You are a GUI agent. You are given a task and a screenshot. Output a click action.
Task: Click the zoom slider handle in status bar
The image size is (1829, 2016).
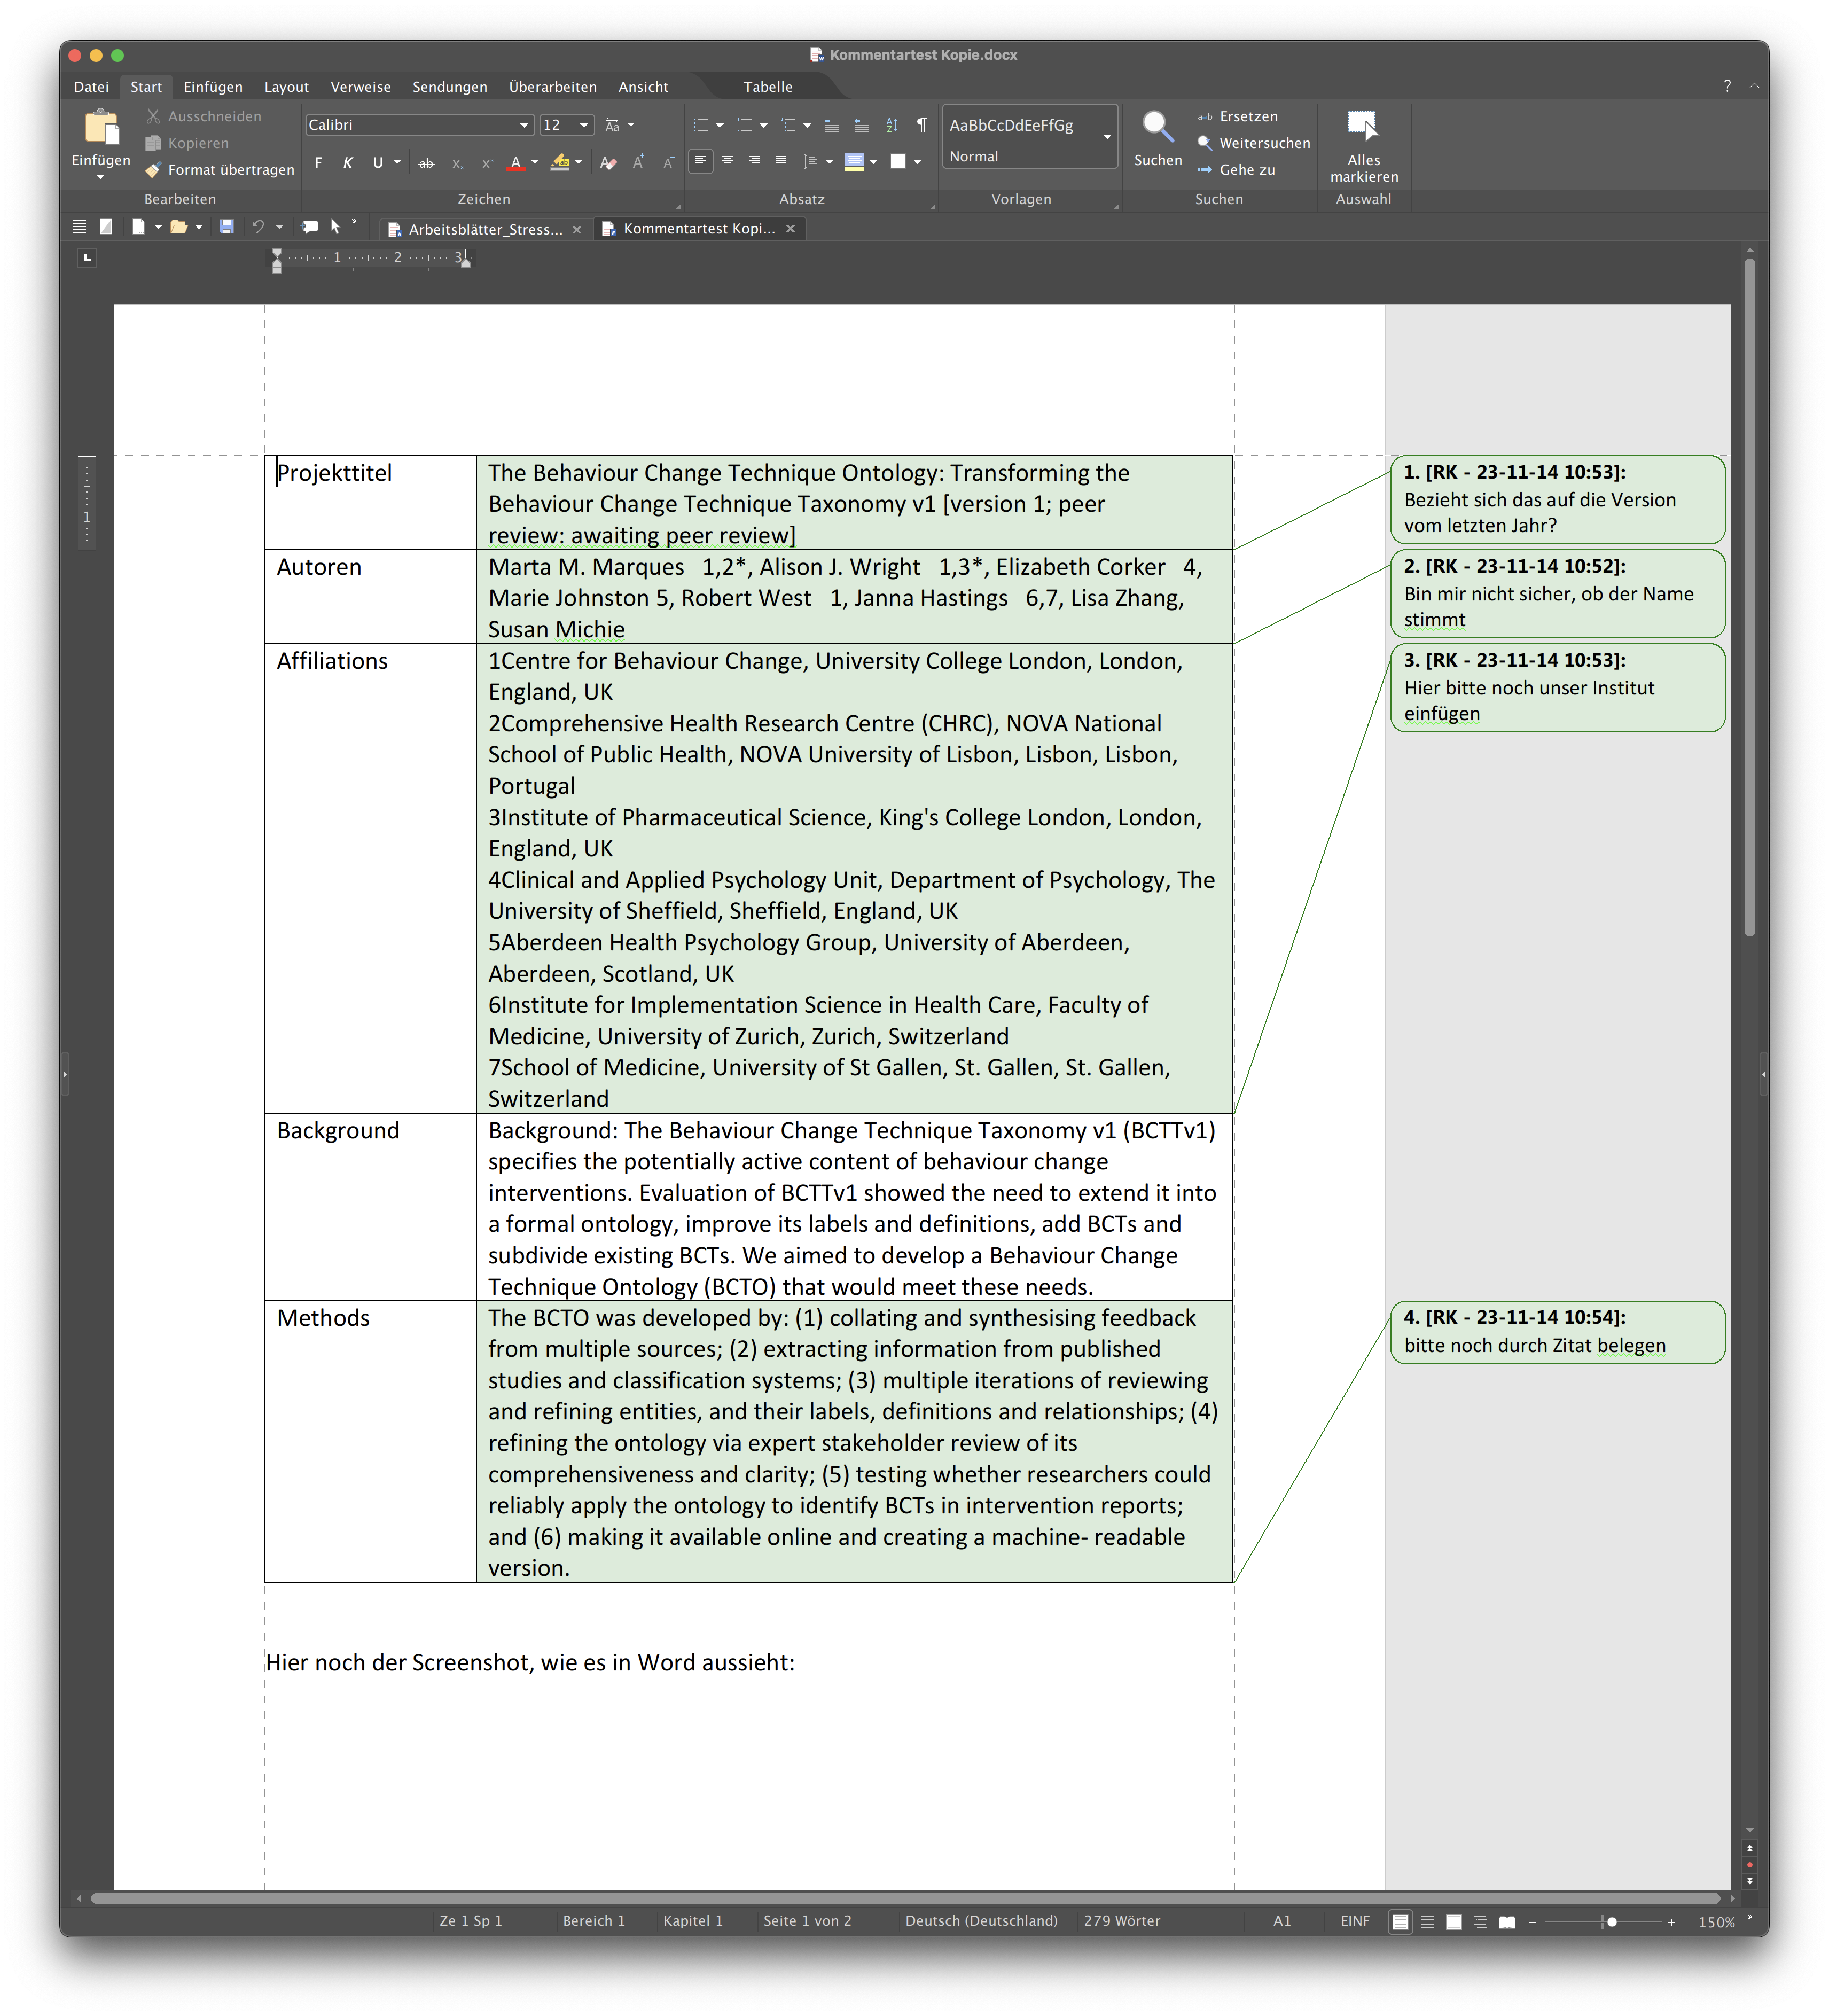click(x=1611, y=1922)
